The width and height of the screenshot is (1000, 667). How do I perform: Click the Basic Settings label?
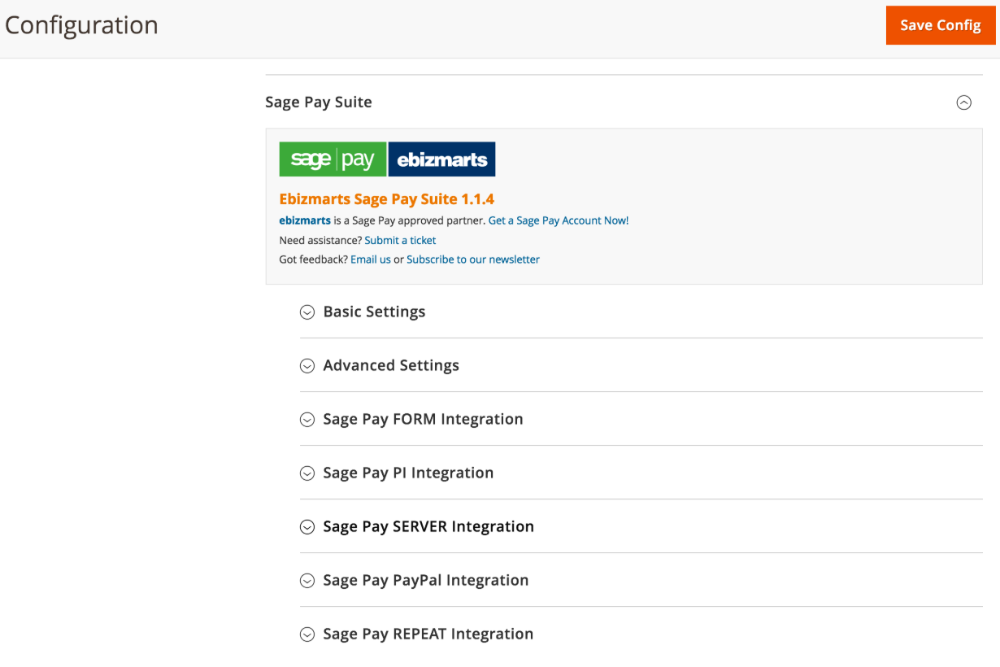[x=374, y=312]
